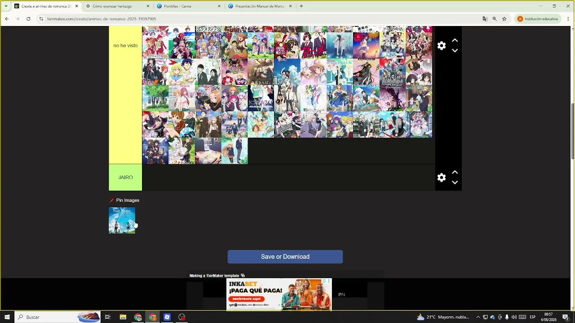
Task: Open the Windows Start menu
Action: point(7,317)
